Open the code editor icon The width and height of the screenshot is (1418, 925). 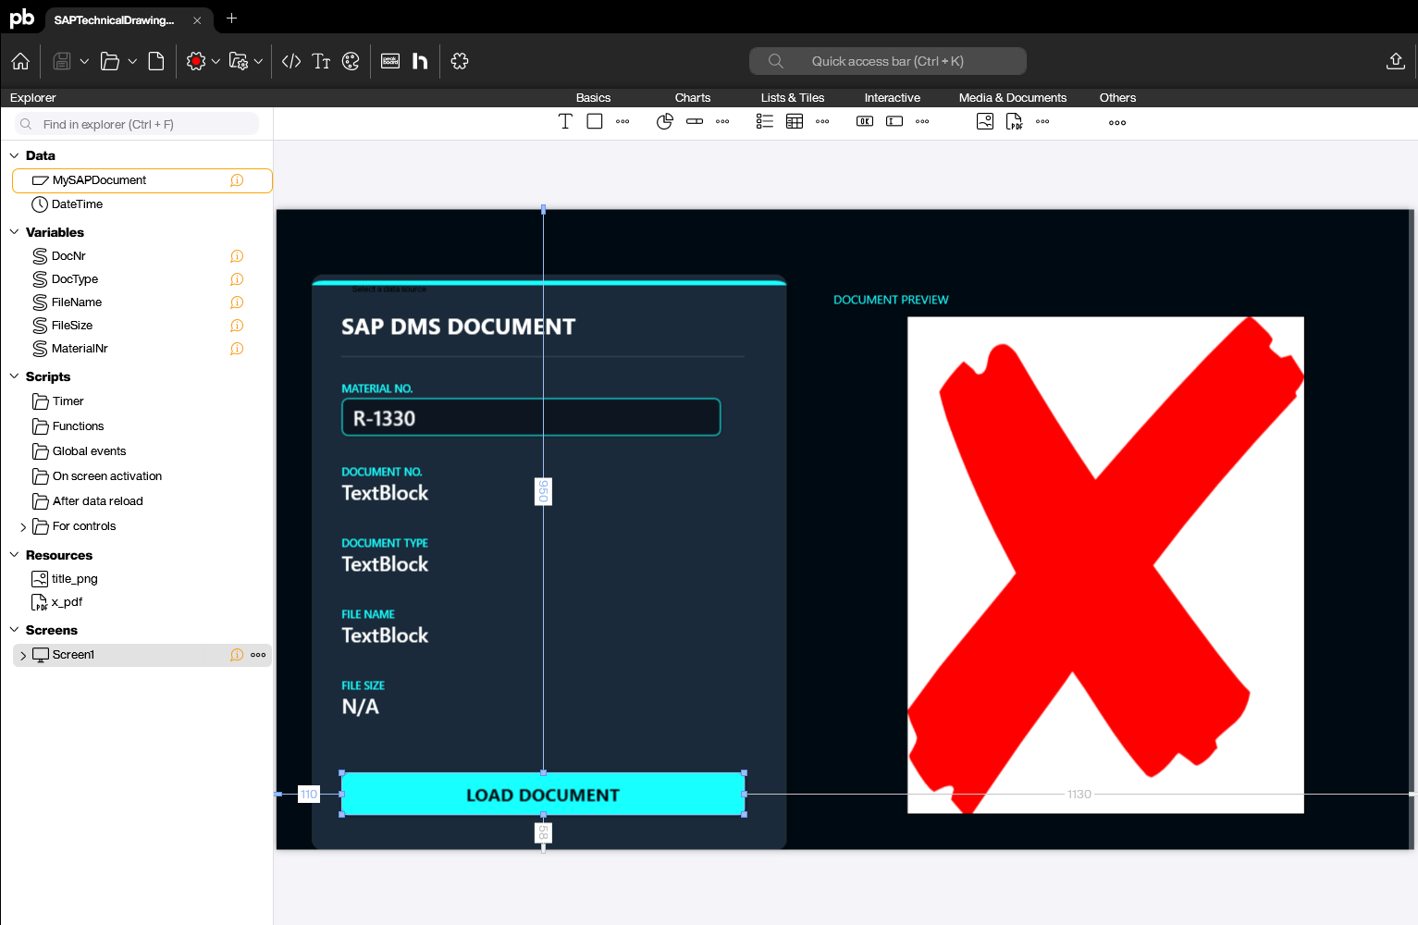click(291, 61)
